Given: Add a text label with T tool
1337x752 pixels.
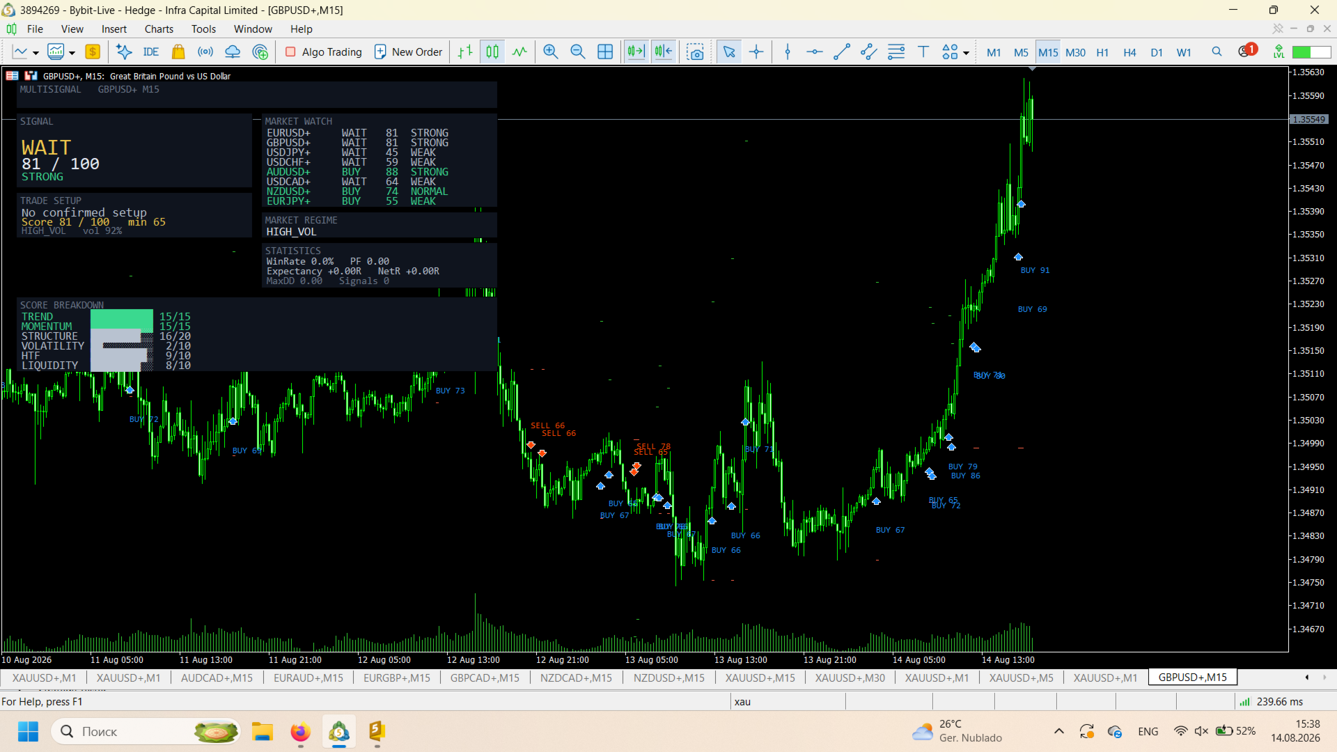Looking at the screenshot, I should [923, 52].
